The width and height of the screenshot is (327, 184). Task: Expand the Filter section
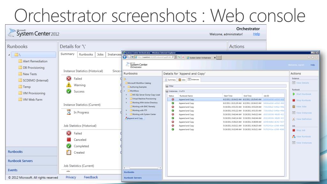pos(167,86)
